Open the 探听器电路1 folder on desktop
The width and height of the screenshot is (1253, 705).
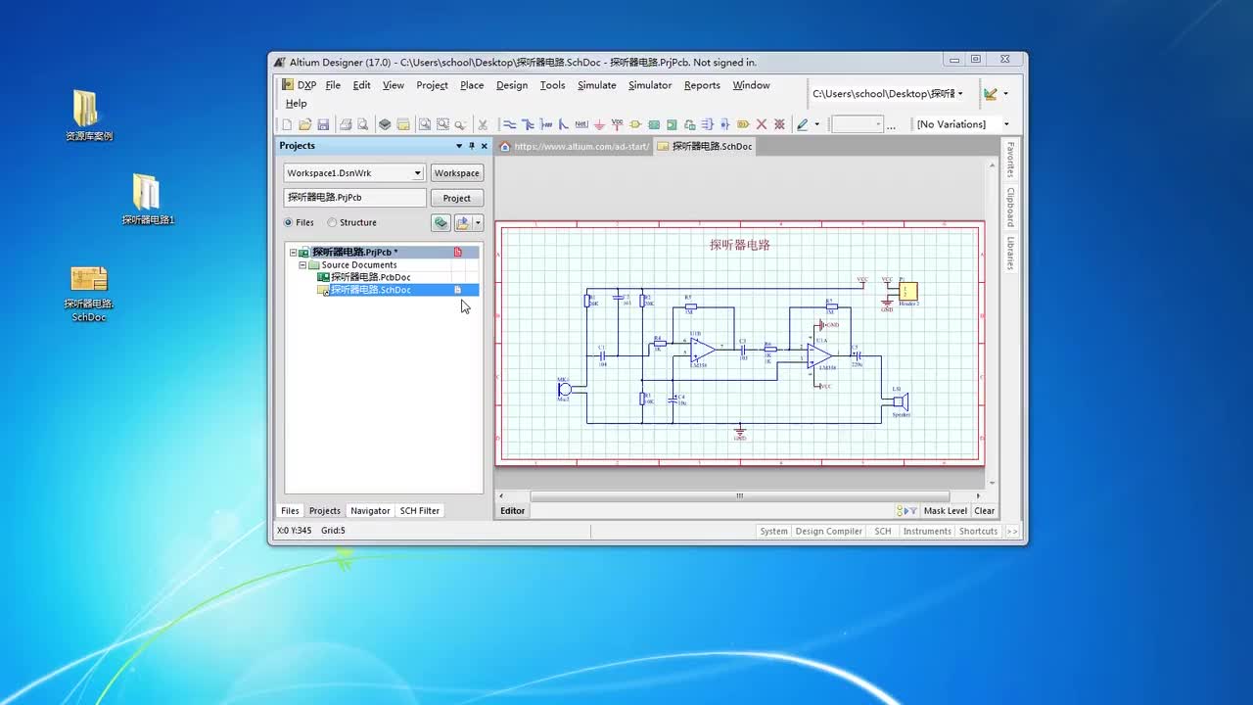(x=148, y=200)
